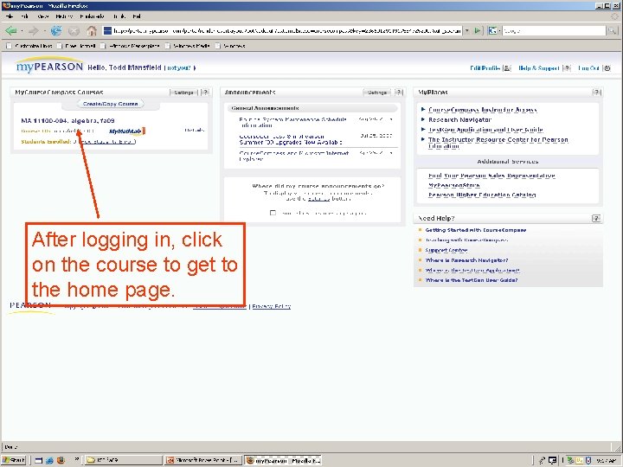
Task: Open 'Where is Research Navigator?' link
Action: point(466,260)
